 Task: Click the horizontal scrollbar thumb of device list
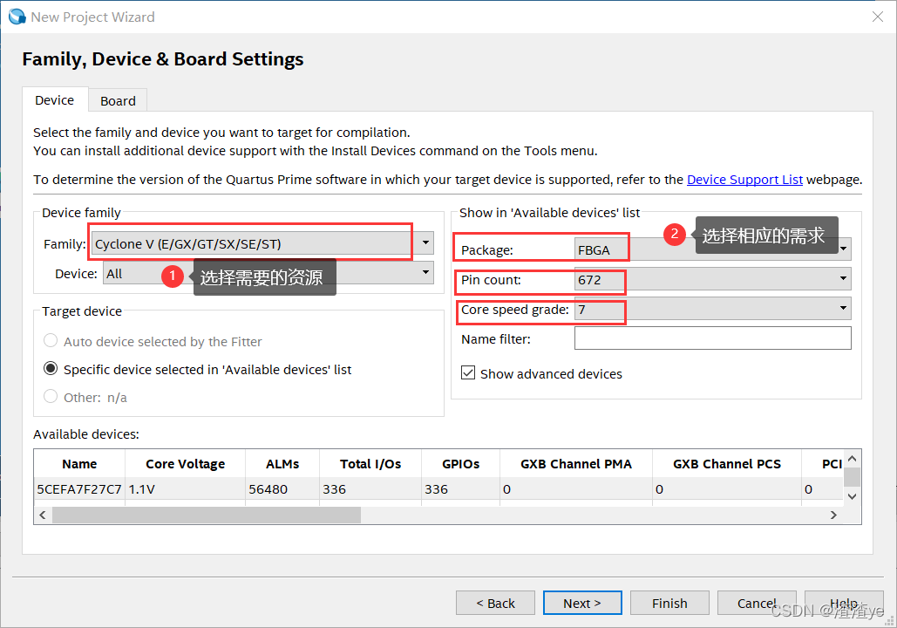[207, 515]
